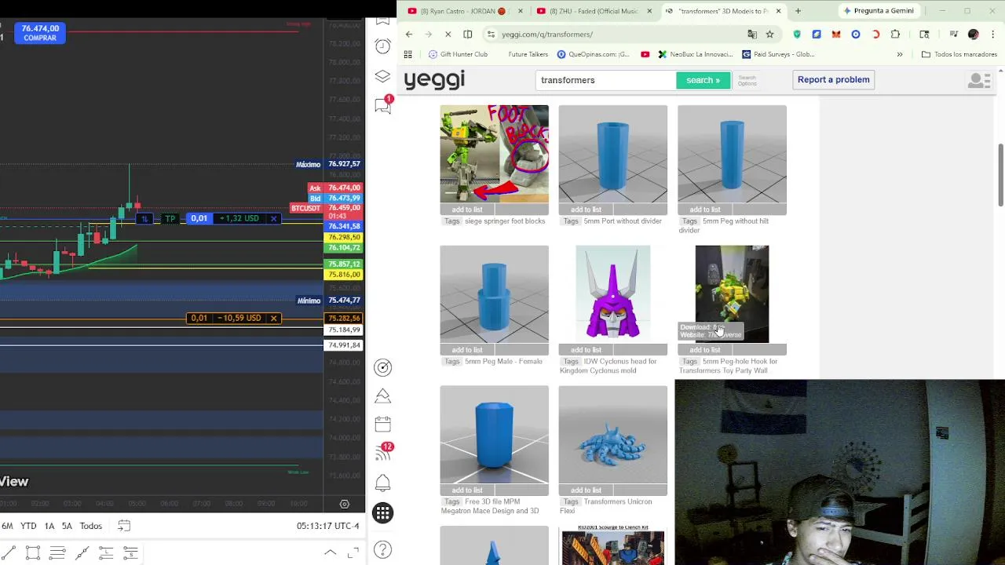Open a new Chrome tab
The height and width of the screenshot is (565, 1005).
[798, 11]
